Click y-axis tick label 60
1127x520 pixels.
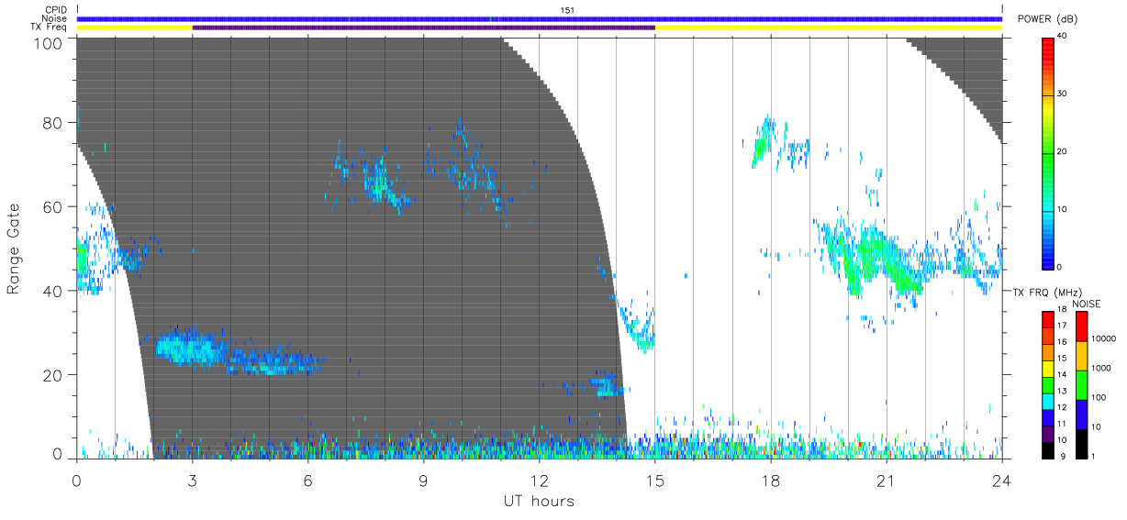point(53,206)
